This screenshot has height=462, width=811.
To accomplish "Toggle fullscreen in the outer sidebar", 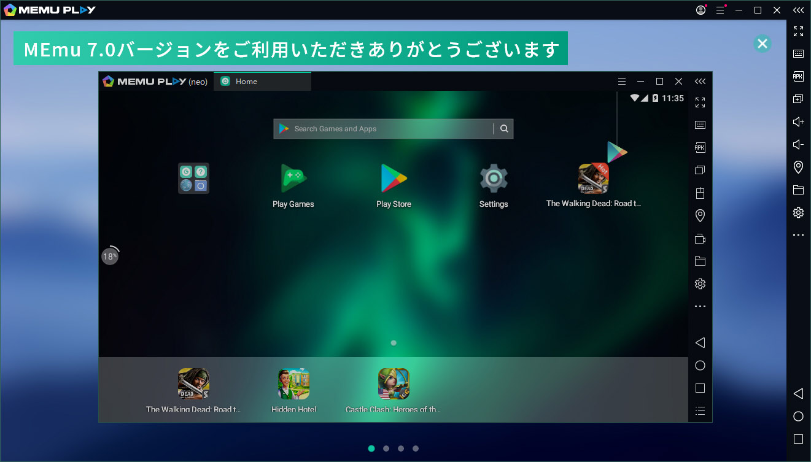I will pyautogui.click(x=798, y=31).
